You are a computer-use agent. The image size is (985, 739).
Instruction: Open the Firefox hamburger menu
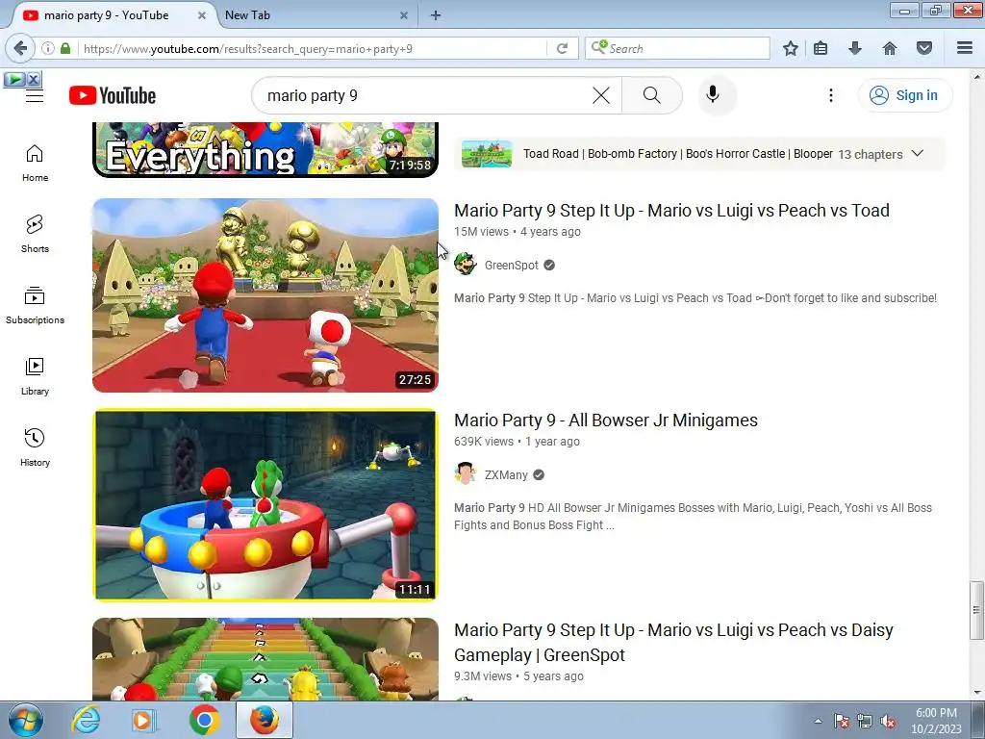965,48
